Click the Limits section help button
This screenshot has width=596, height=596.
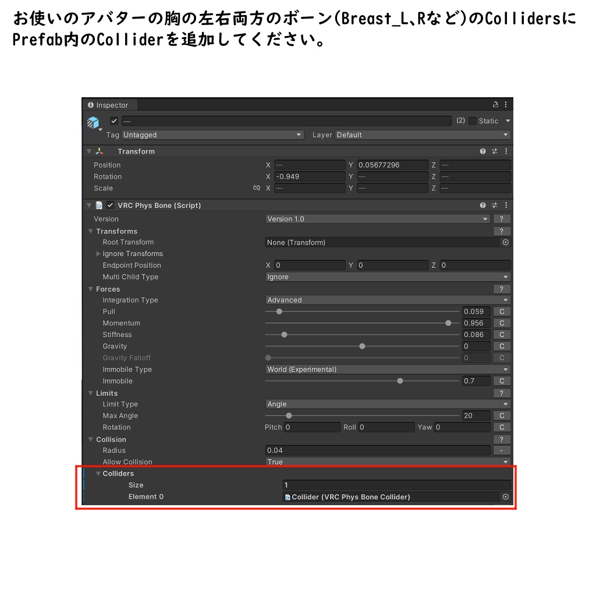[x=502, y=393]
